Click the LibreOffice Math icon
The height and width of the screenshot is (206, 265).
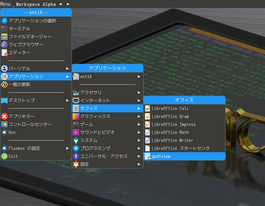(x=147, y=133)
